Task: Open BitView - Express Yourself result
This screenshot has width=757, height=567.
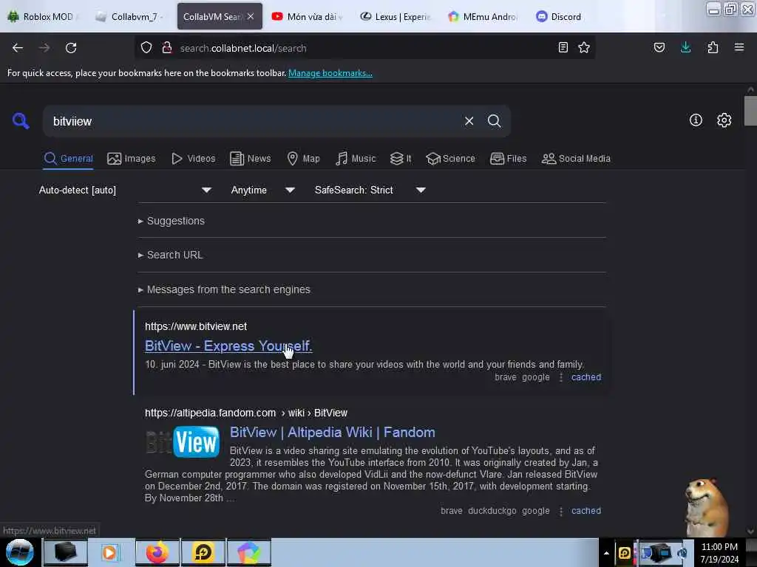Action: point(228,346)
